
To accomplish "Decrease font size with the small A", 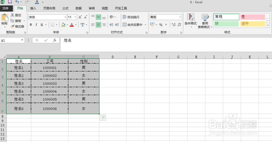I will click(x=85, y=17).
